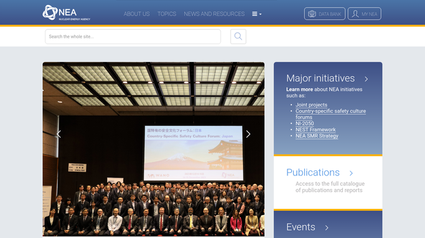Viewport: 425px width, 238px height.
Task: Open the Data Bank button
Action: click(x=324, y=14)
